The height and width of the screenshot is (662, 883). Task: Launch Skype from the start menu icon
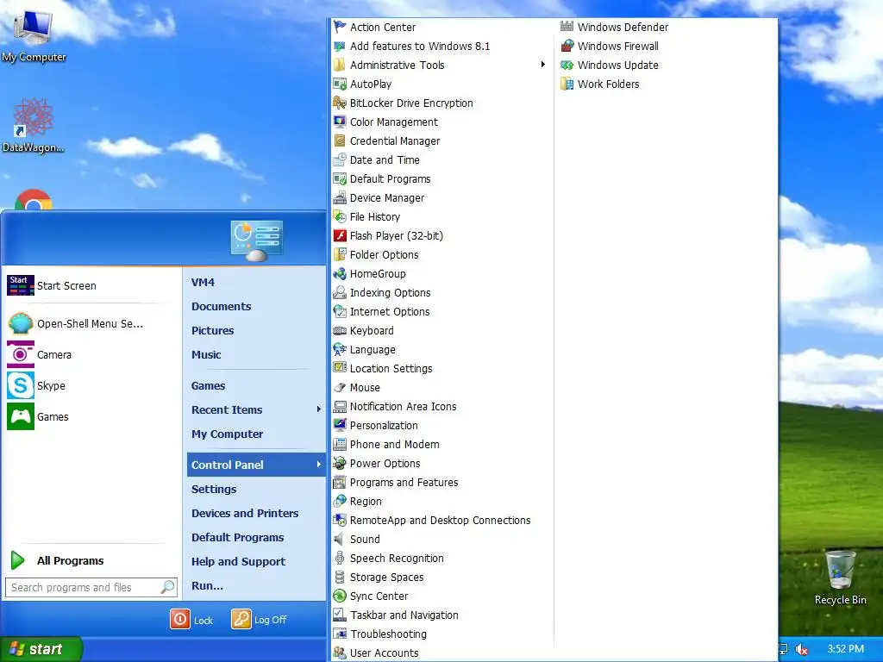(x=21, y=385)
